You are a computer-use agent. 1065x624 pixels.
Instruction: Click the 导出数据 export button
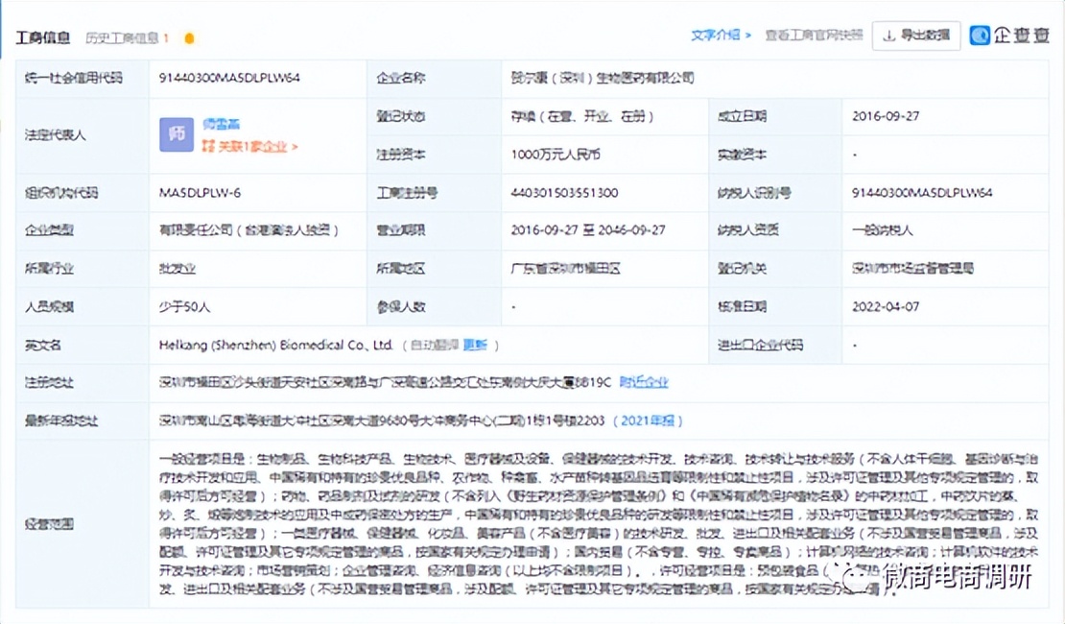coord(916,35)
